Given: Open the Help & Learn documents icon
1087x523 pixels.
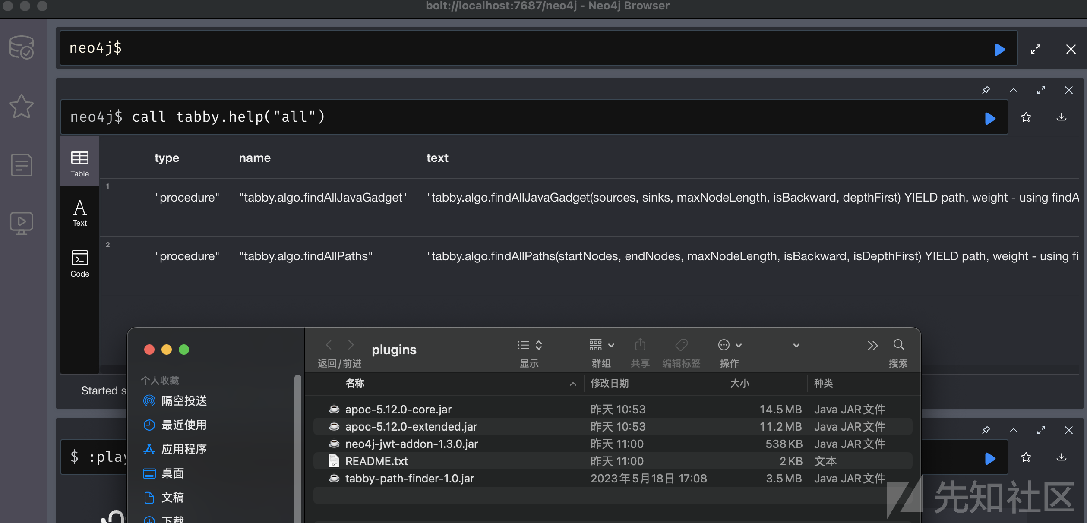Looking at the screenshot, I should click(22, 165).
